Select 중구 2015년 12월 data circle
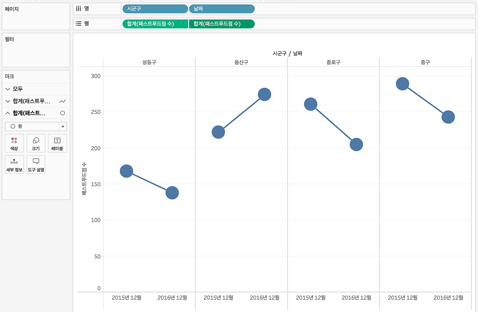 403,84
